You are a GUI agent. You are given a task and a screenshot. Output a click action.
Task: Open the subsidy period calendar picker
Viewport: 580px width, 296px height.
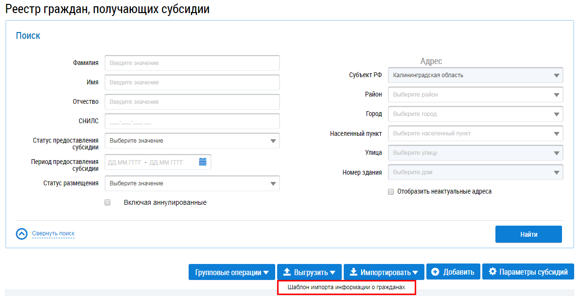click(x=203, y=162)
